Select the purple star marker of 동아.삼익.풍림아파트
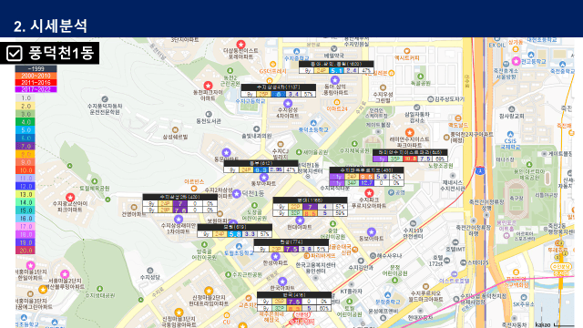 [x=335, y=80]
